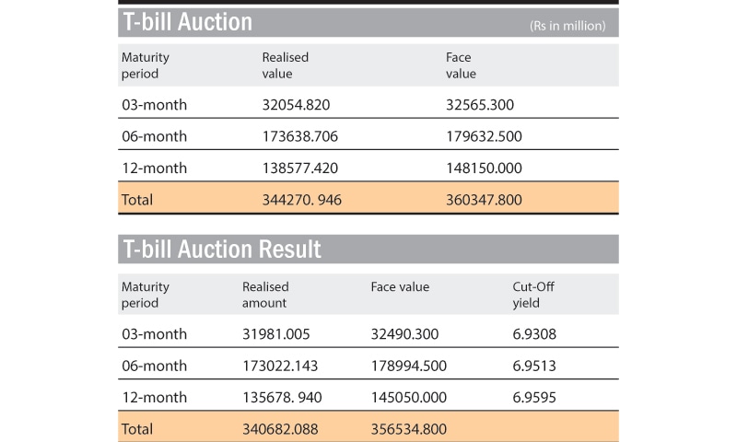Click the 178994.500 face value cell
The width and height of the screenshot is (737, 442).
coord(409,366)
